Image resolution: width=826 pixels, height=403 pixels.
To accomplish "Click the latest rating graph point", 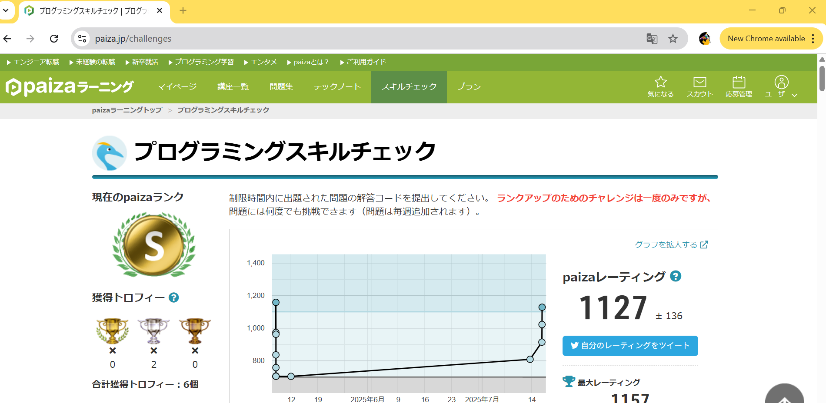I will pyautogui.click(x=542, y=307).
